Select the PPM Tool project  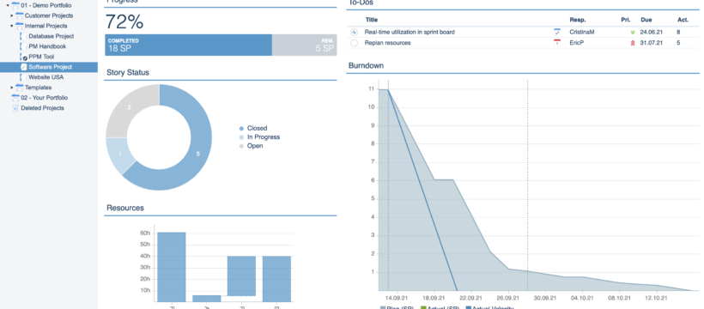pyautogui.click(x=41, y=57)
